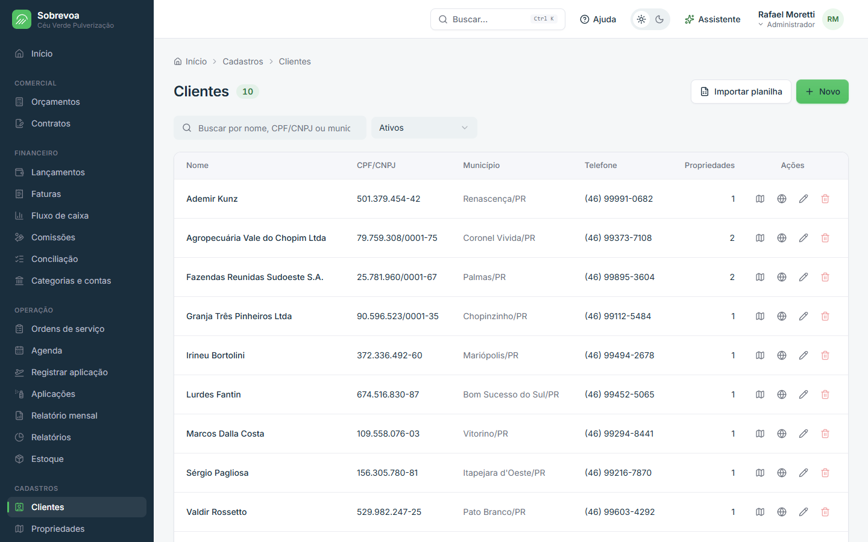Click the Novo button
This screenshot has width=868, height=542.
(822, 92)
